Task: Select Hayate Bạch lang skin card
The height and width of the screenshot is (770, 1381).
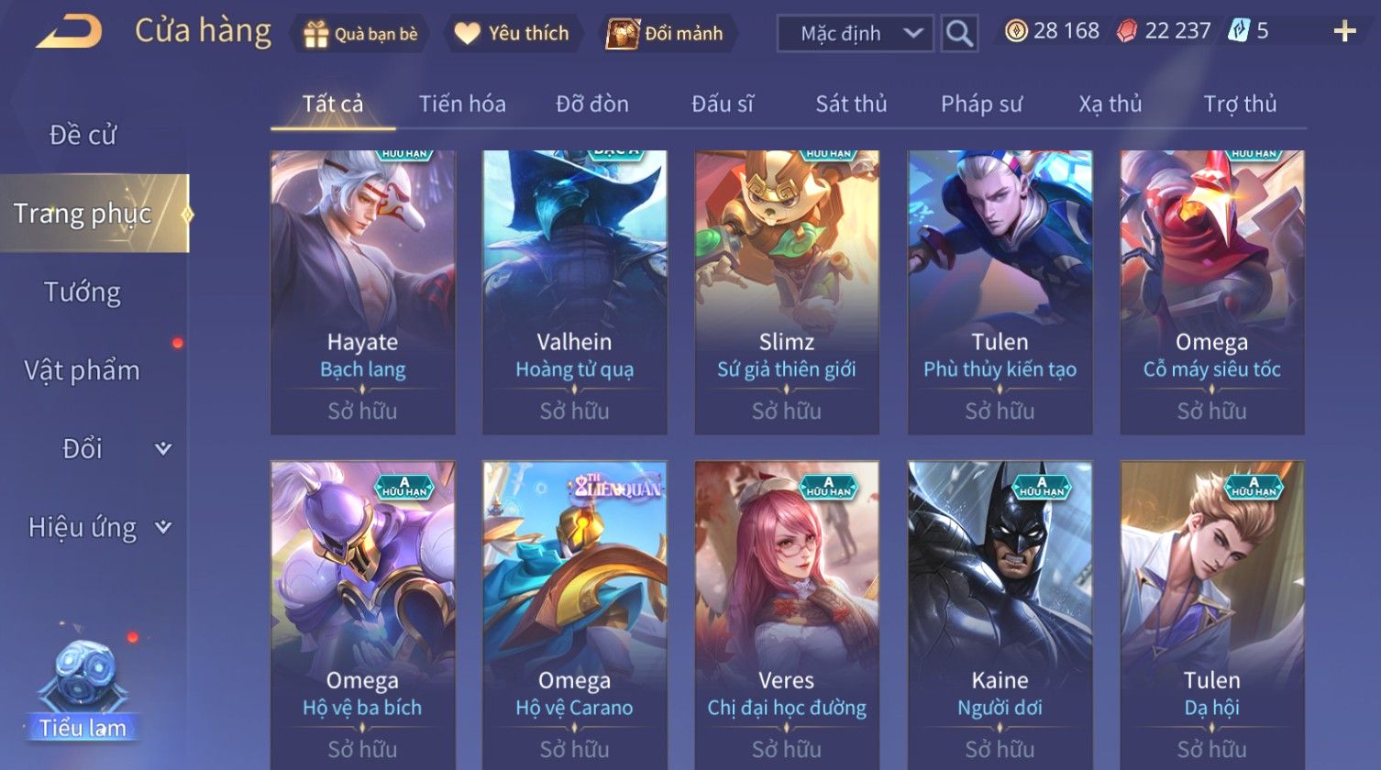Action: (363, 292)
